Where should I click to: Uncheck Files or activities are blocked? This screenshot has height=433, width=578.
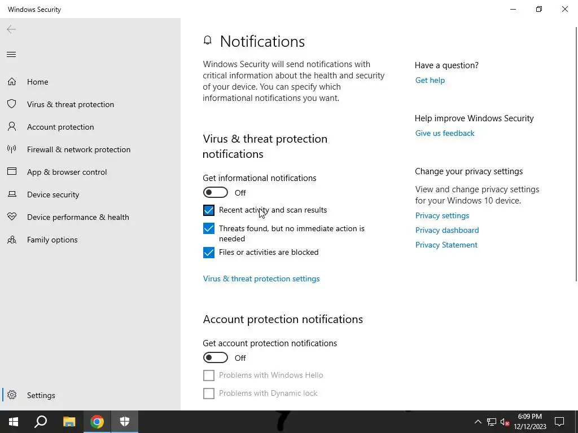click(209, 253)
